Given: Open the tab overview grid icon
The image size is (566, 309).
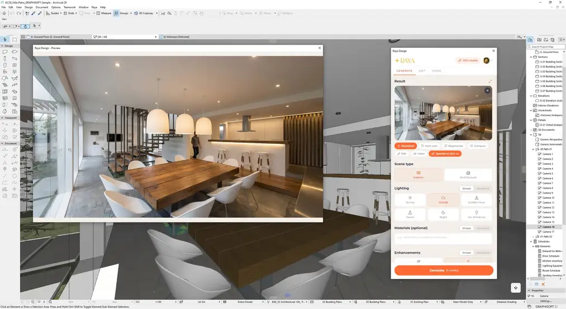Looking at the screenshot, I should point(23,37).
